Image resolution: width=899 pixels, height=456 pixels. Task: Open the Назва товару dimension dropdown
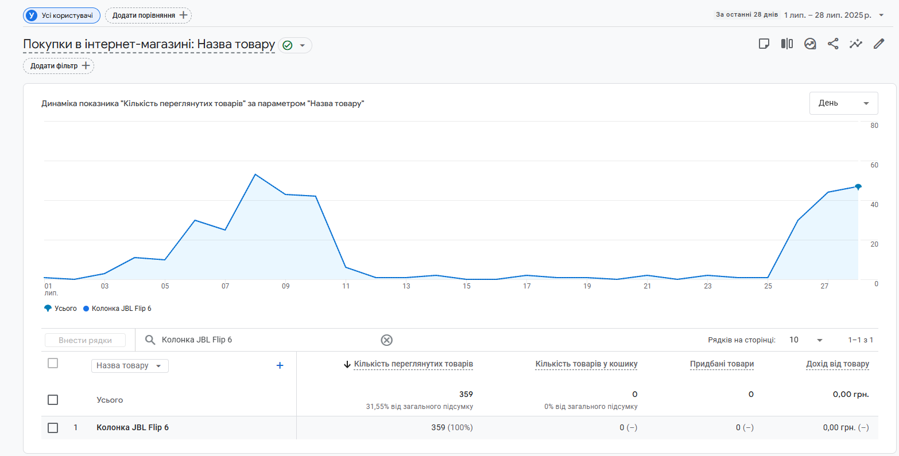coord(130,366)
